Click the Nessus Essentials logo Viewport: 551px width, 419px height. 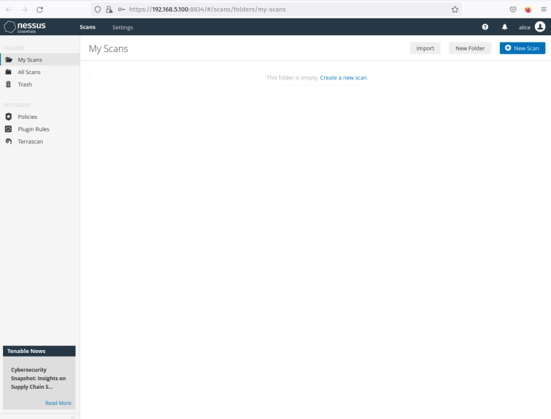25,27
